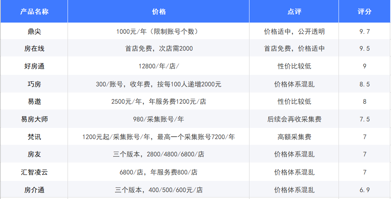The width and height of the screenshot is (391, 199).
Task: Click the review 首店免费，价格适中
Action: point(294,49)
